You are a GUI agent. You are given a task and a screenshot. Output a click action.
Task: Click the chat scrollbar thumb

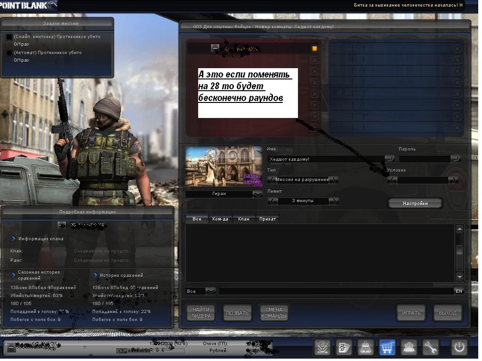tap(459, 250)
